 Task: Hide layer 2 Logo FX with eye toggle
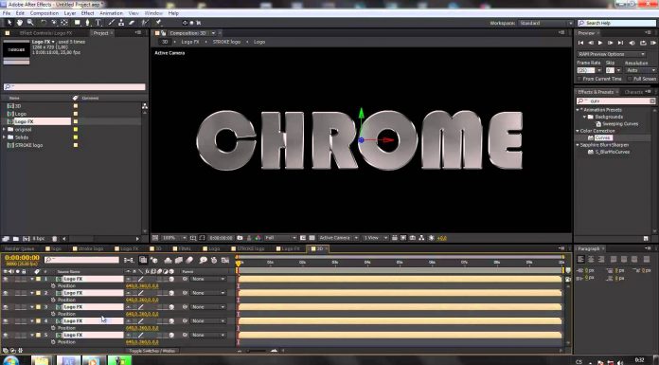(x=5, y=293)
